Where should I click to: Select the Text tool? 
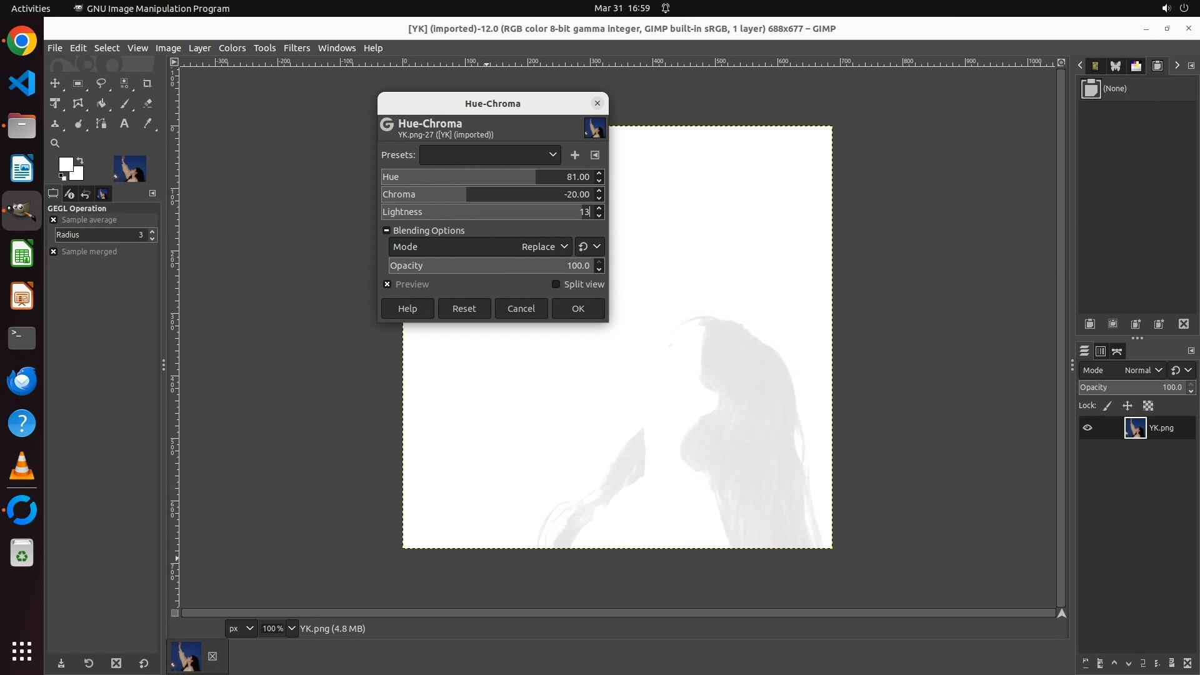point(124,124)
